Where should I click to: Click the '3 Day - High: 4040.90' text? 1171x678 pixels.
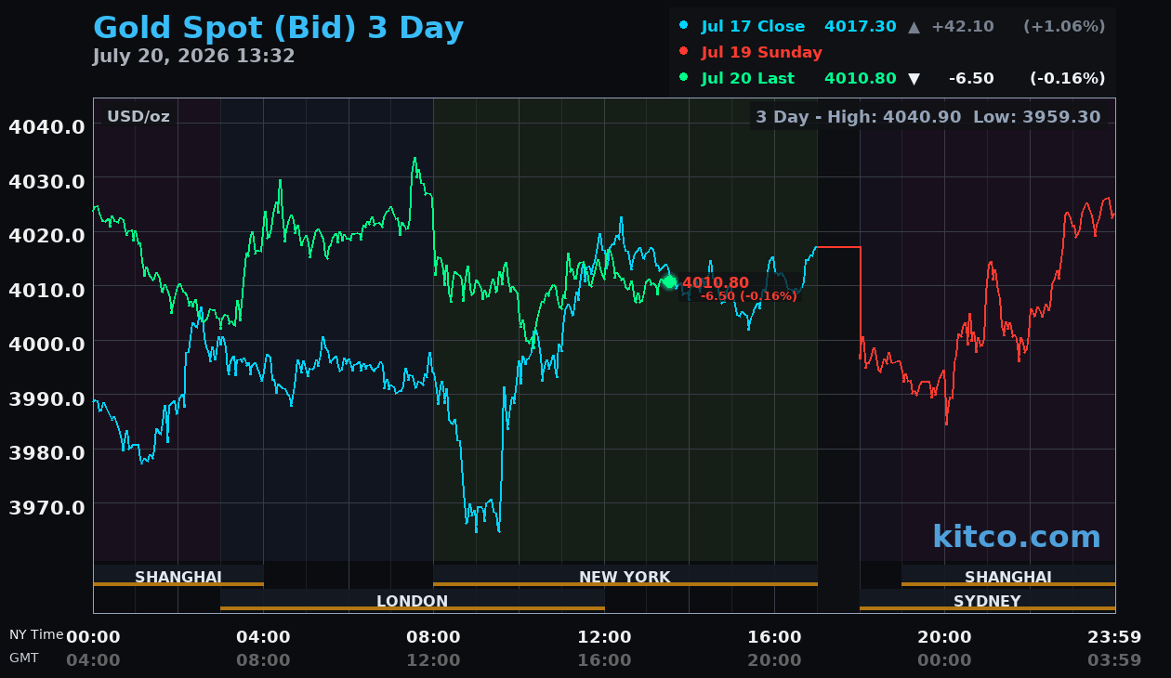tap(860, 117)
